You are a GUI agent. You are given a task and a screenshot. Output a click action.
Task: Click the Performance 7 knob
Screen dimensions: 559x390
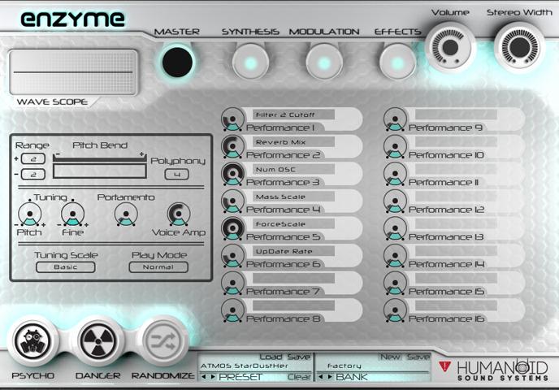[x=233, y=283]
